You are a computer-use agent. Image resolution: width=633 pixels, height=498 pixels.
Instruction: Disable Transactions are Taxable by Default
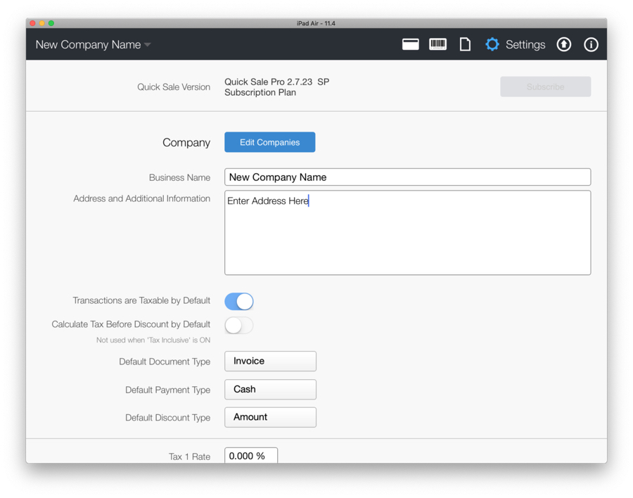tap(239, 301)
